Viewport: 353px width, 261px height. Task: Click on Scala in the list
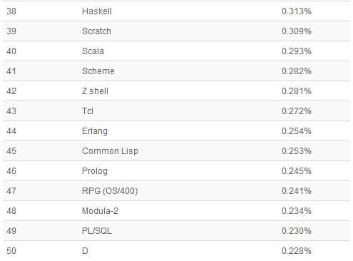93,51
